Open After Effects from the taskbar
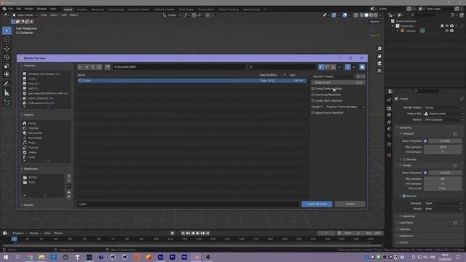This screenshot has width=466, height=262. (x=160, y=257)
